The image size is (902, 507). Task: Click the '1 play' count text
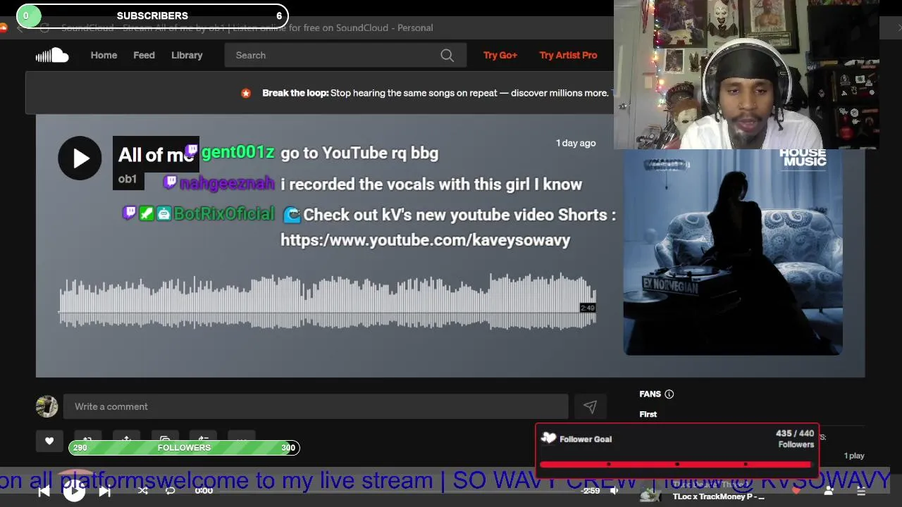coord(854,456)
